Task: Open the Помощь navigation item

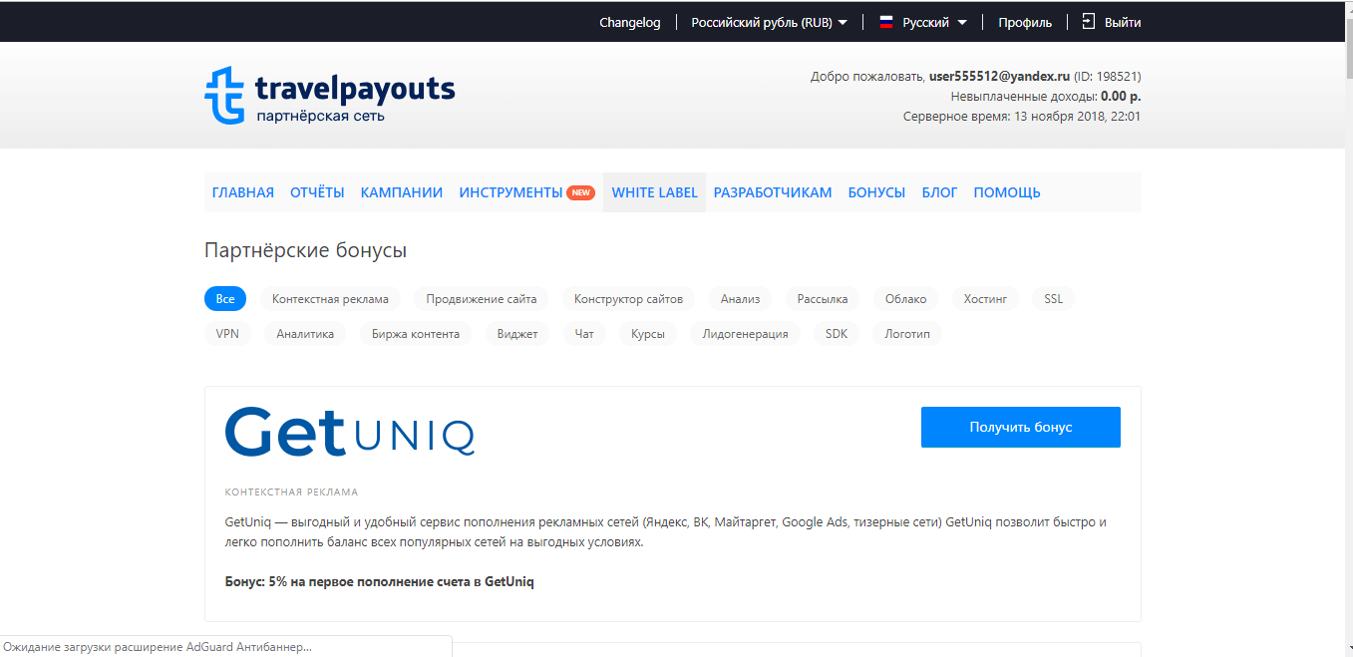Action: pos(1007,192)
